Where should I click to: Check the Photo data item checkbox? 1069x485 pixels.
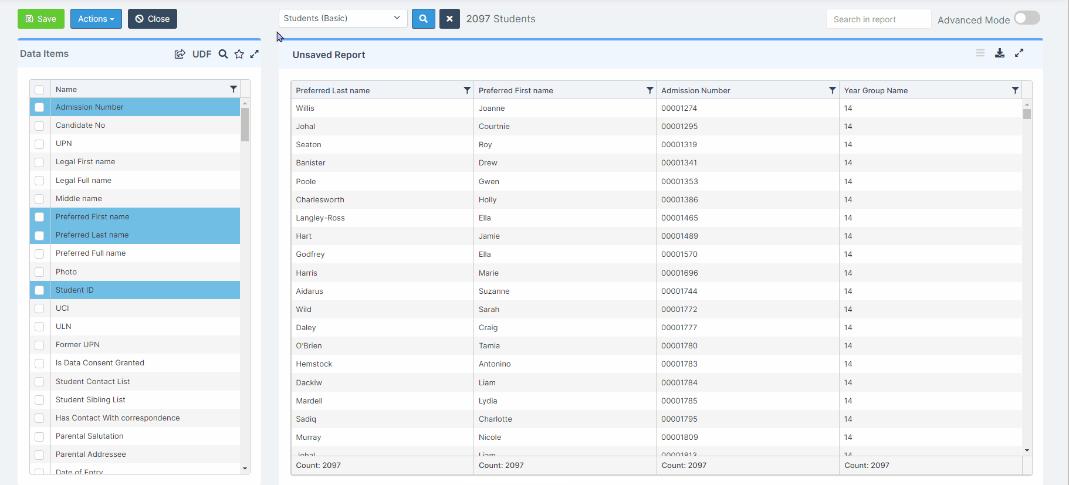39,272
